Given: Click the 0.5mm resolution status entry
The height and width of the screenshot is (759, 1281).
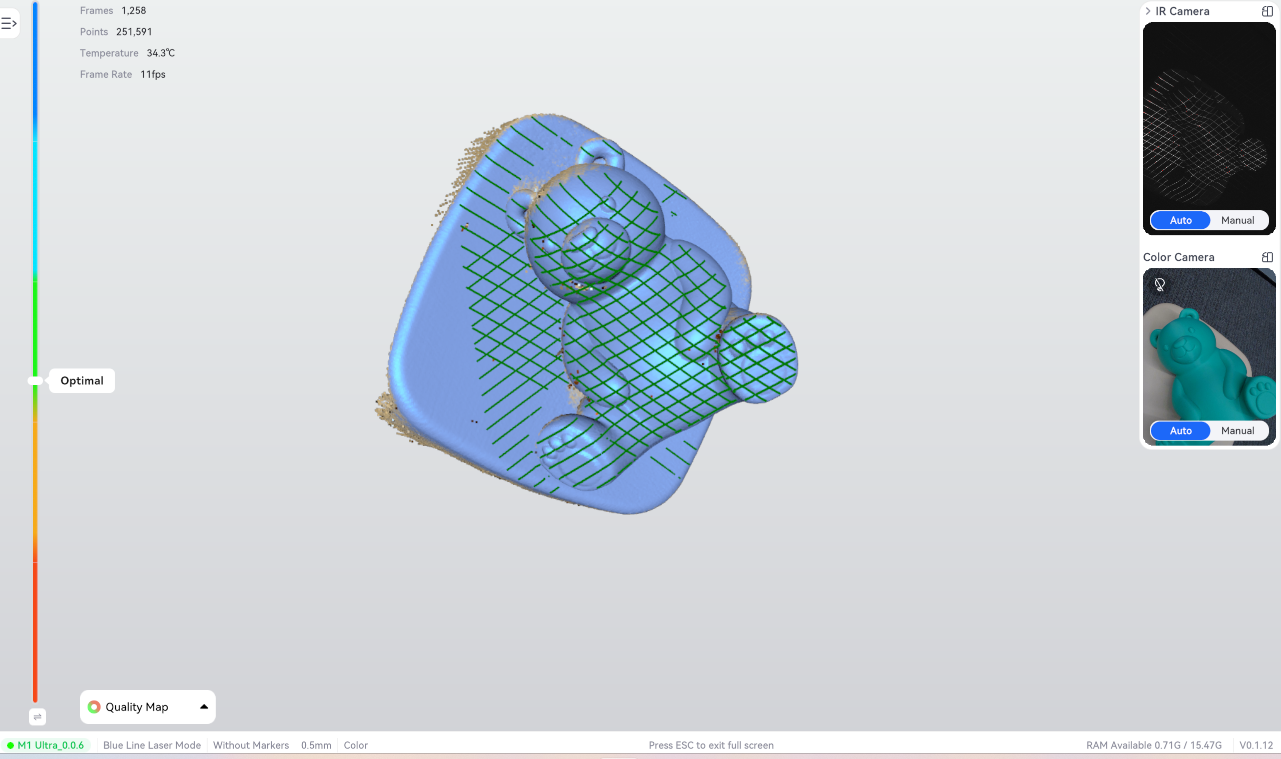Looking at the screenshot, I should [x=316, y=745].
